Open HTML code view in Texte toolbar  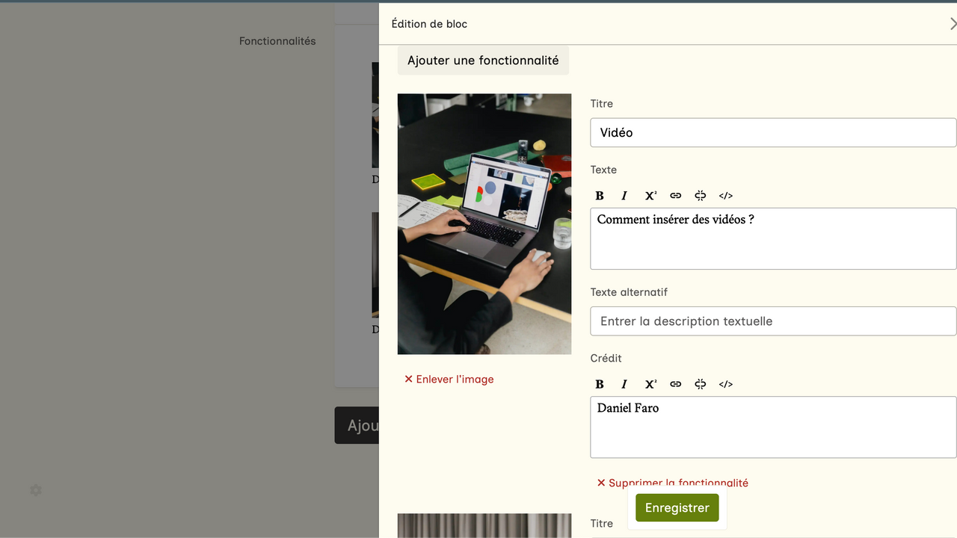pyautogui.click(x=726, y=196)
